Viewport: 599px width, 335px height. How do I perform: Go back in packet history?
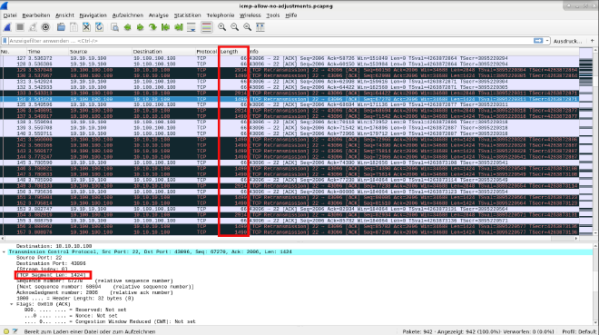(128, 27)
